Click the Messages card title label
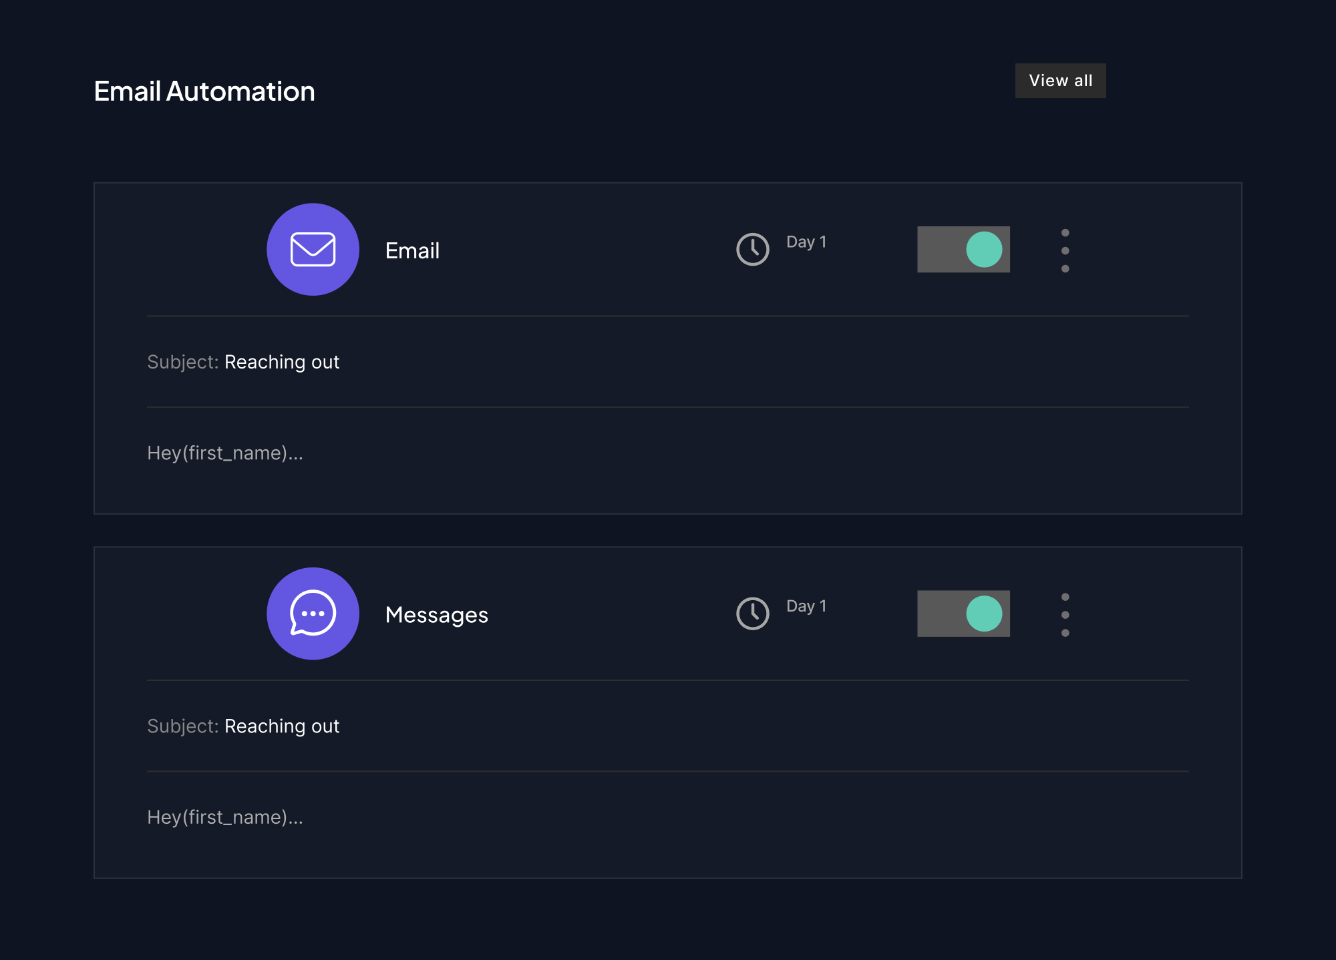Viewport: 1336px width, 960px height. [436, 615]
